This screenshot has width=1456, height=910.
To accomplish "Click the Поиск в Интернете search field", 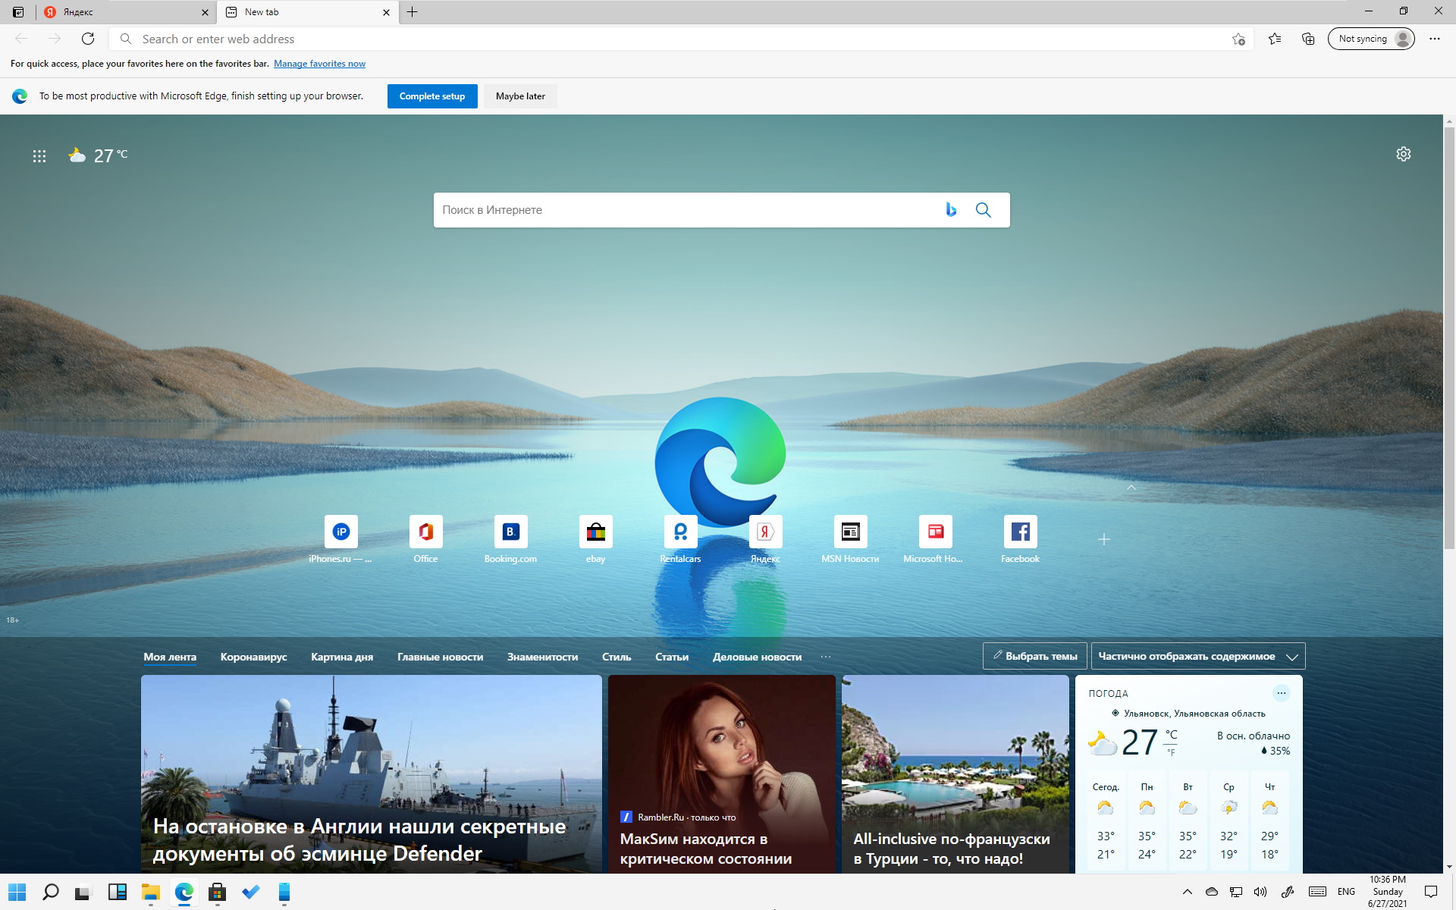I will 686,210.
